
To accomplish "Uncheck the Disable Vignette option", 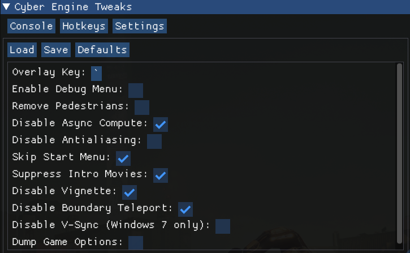I will click(130, 192).
